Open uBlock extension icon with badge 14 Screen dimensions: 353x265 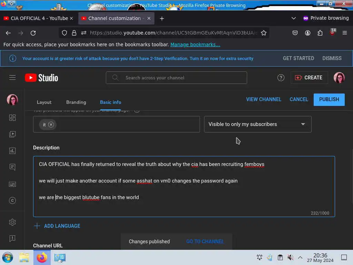point(333,32)
